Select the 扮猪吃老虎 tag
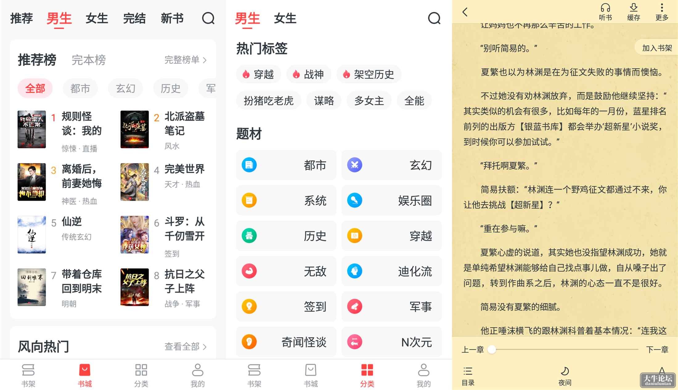The image size is (678, 390). click(268, 101)
